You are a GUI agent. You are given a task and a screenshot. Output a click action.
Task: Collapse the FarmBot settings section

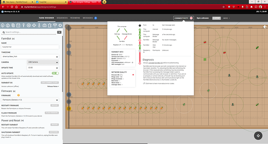click(x=13, y=39)
